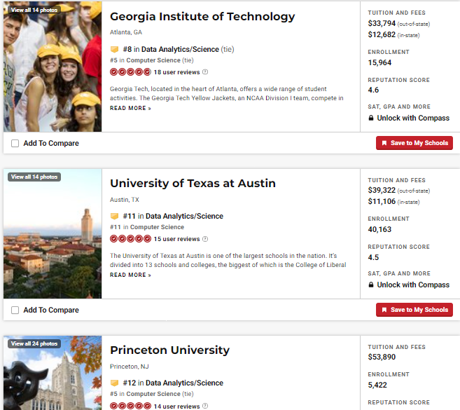Click the lock icon under Georgia Tech SAT, GPA
Viewport: 460px width, 410px height.
coord(371,118)
